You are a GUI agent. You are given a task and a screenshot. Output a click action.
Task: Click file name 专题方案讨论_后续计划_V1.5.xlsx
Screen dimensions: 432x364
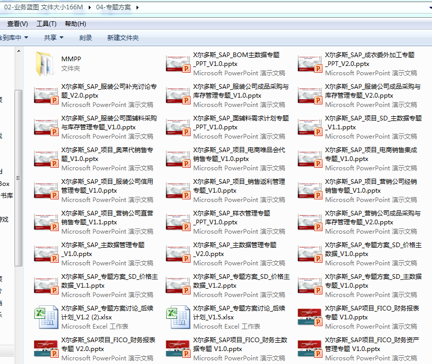pos(239,313)
